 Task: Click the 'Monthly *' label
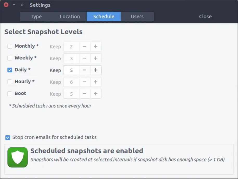[27, 46]
